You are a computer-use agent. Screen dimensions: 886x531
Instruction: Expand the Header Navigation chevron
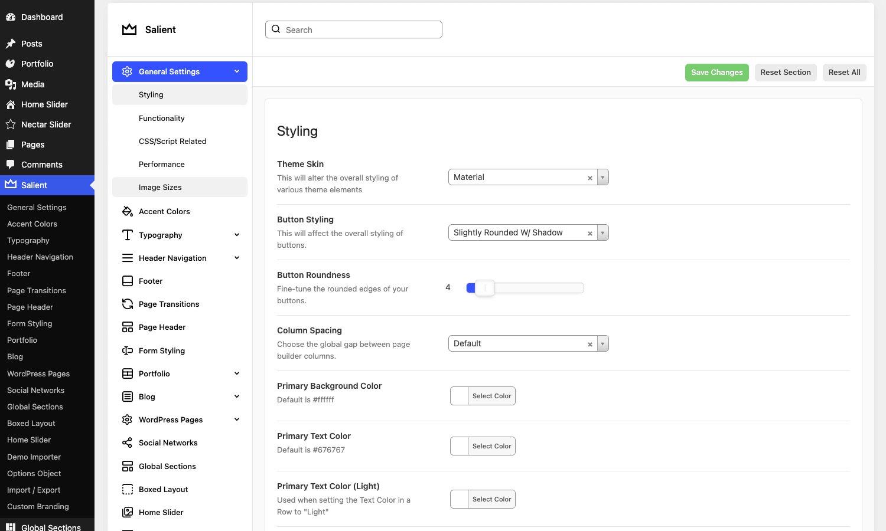click(237, 258)
